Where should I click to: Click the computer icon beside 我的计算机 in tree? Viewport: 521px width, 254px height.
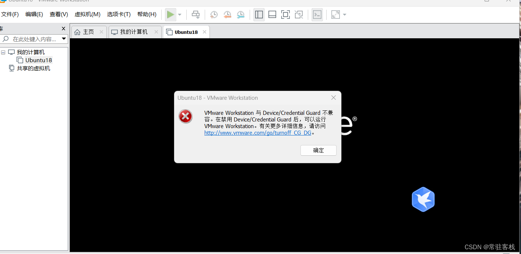click(11, 52)
